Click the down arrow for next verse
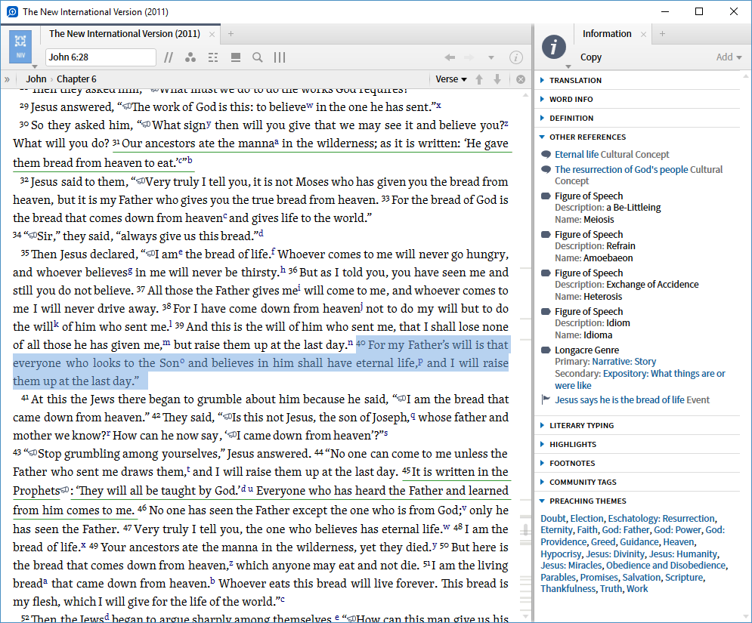The image size is (752, 623). coord(497,79)
